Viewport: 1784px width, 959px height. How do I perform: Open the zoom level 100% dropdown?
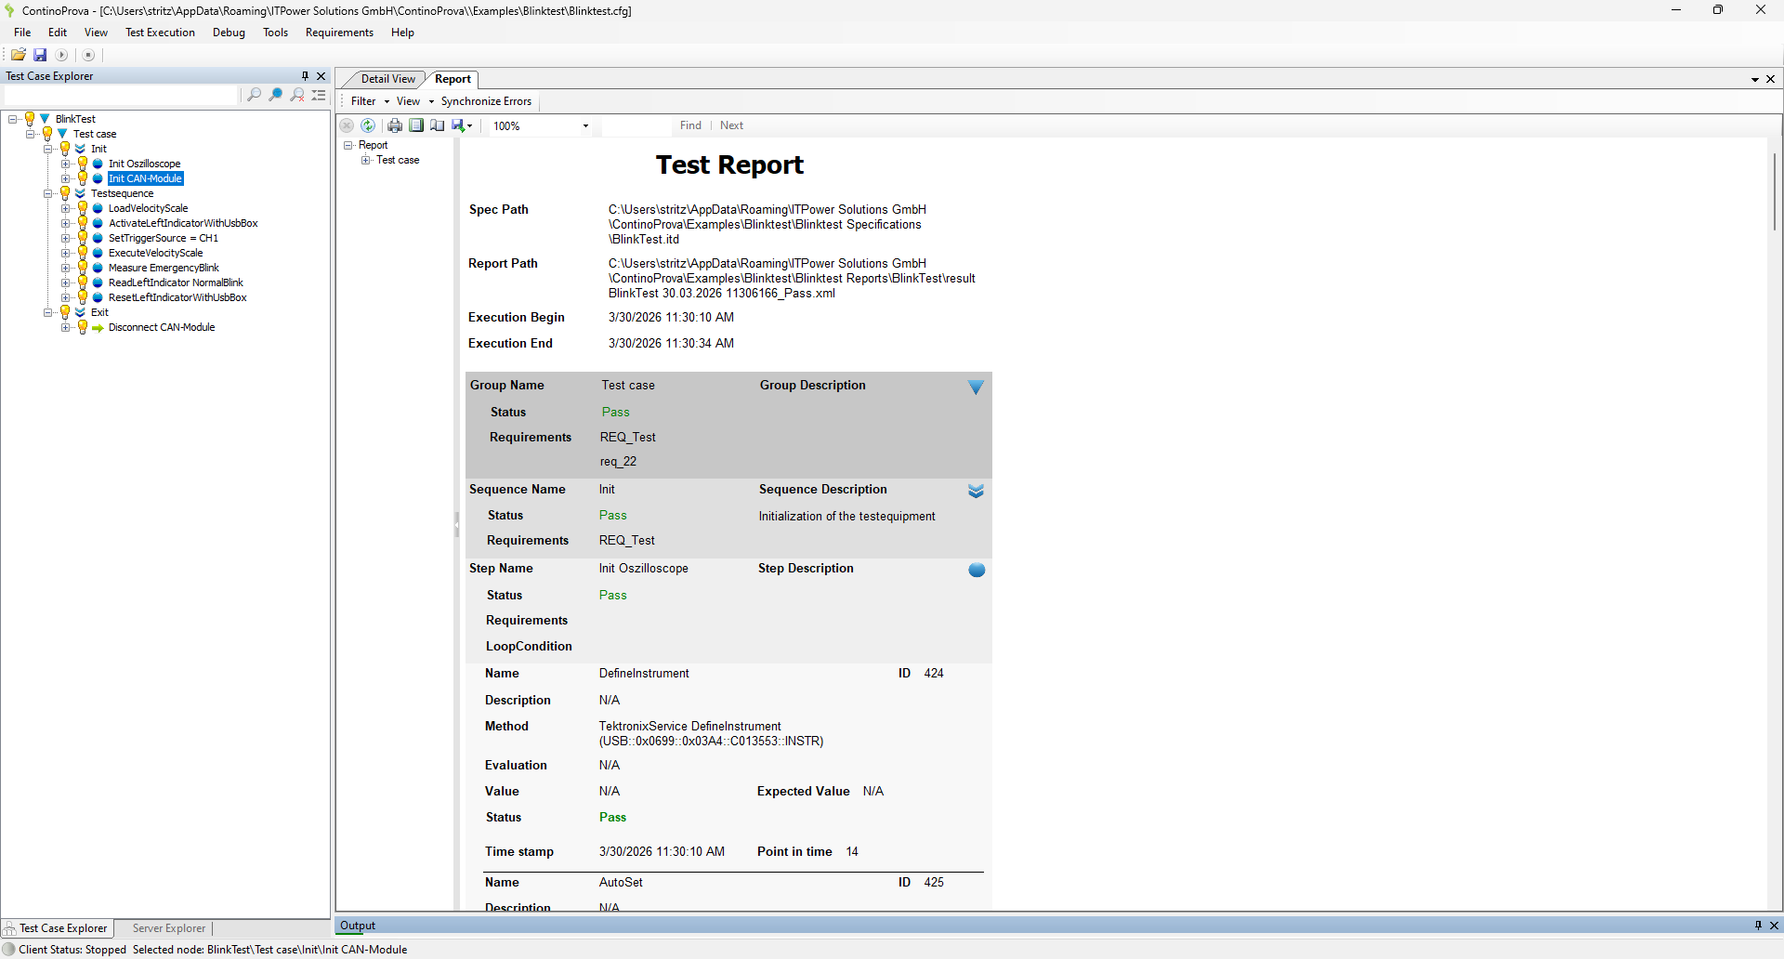point(585,125)
